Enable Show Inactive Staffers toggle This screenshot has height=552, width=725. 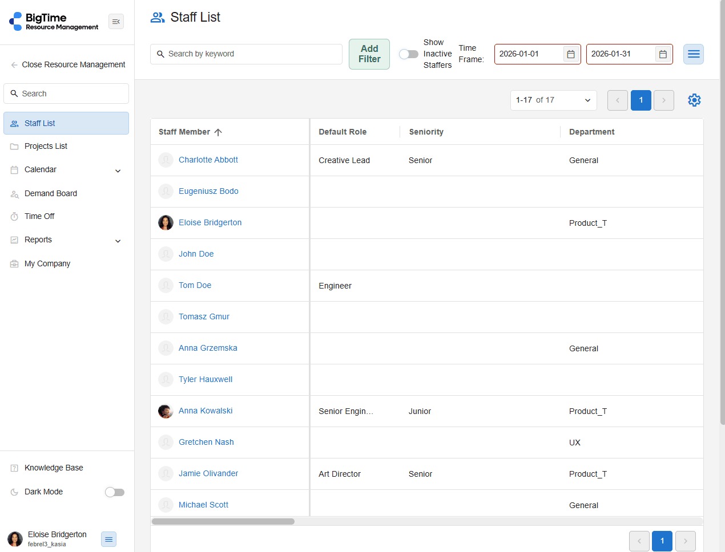(409, 54)
